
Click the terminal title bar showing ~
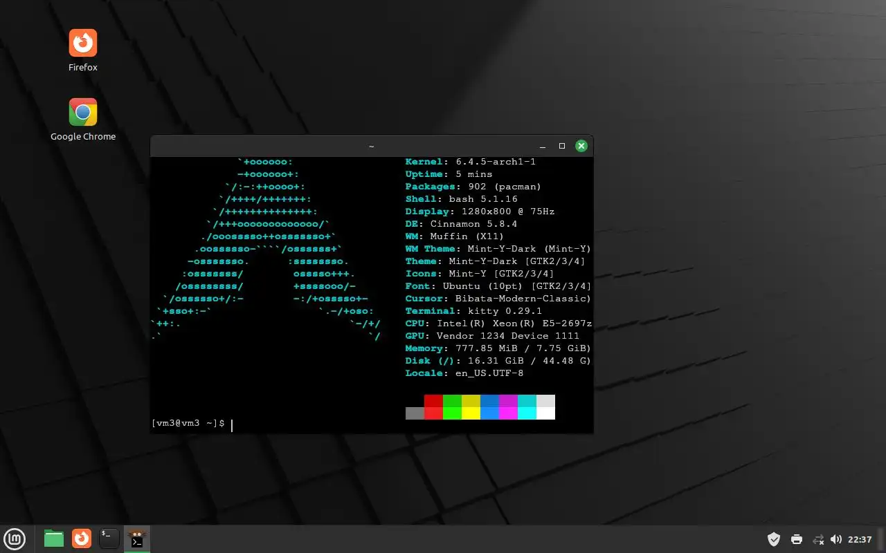point(372,146)
